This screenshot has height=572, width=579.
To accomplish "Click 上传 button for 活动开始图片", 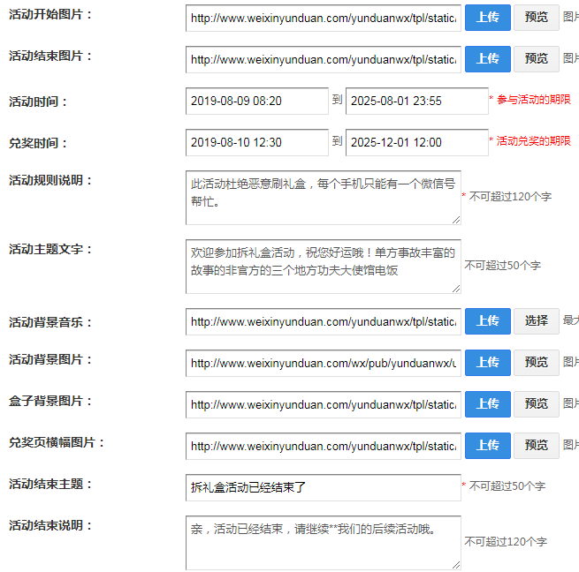I will pos(487,18).
